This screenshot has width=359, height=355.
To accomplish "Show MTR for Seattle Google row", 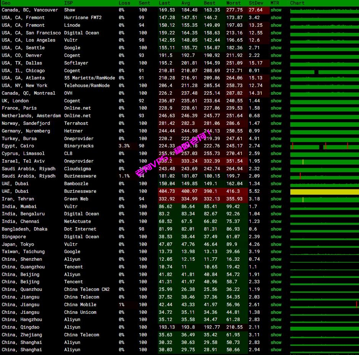I will click(276, 48).
